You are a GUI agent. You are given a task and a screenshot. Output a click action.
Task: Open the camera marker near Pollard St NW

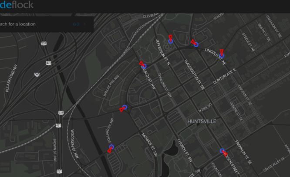(x=111, y=147)
